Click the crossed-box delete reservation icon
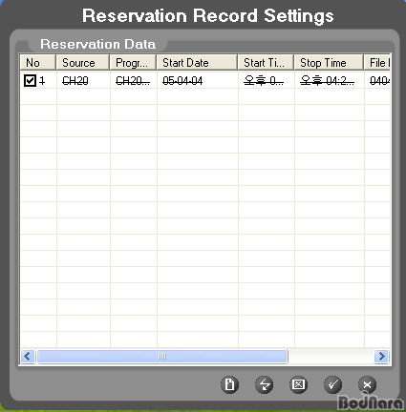Image resolution: width=406 pixels, height=412 pixels. [x=298, y=384]
